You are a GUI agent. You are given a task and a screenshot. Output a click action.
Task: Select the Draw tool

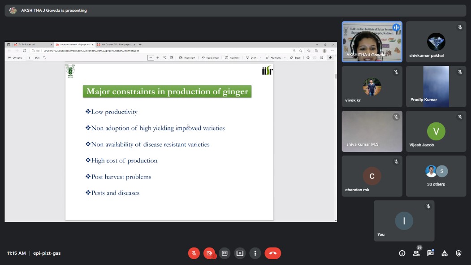[x=251, y=58]
